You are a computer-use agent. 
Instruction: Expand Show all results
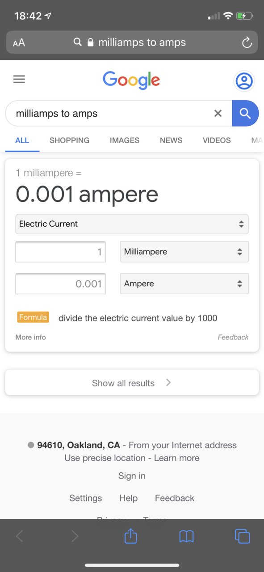[x=132, y=383]
